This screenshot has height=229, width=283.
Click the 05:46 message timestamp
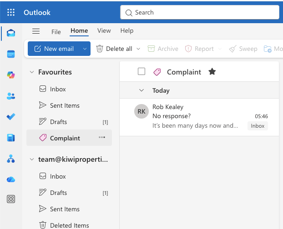(x=261, y=116)
